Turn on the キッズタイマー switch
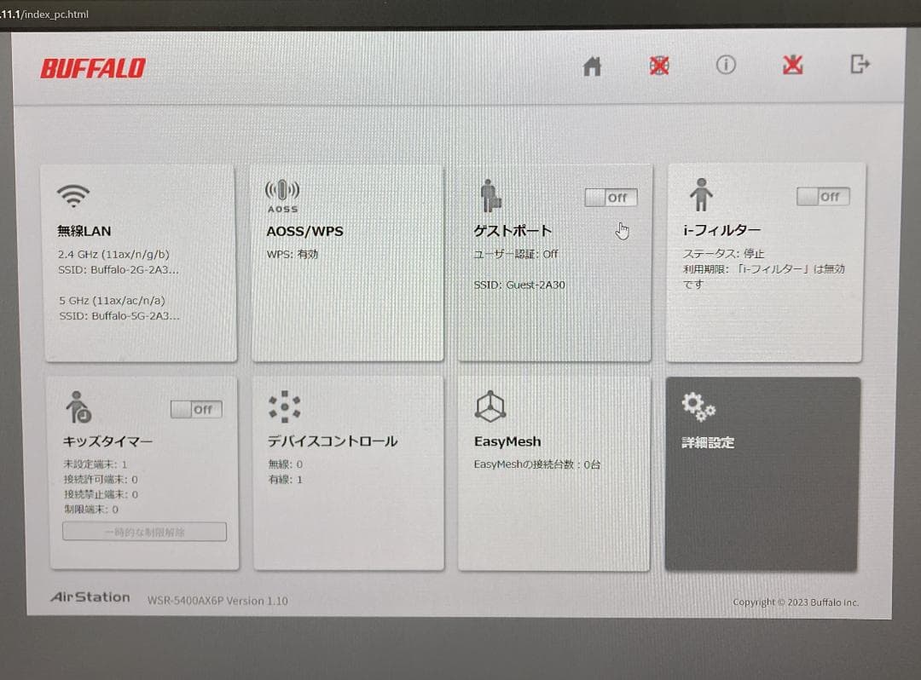 click(x=196, y=409)
